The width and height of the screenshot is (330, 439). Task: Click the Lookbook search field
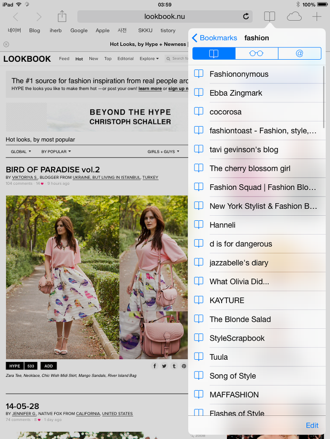point(177,59)
